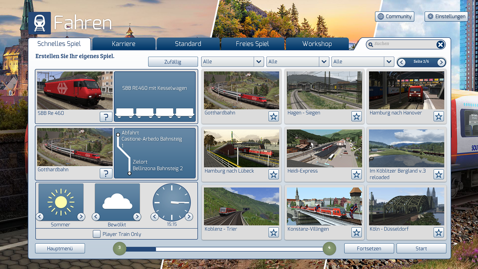Open the Karriere tab
This screenshot has height=269, width=478.
124,44
